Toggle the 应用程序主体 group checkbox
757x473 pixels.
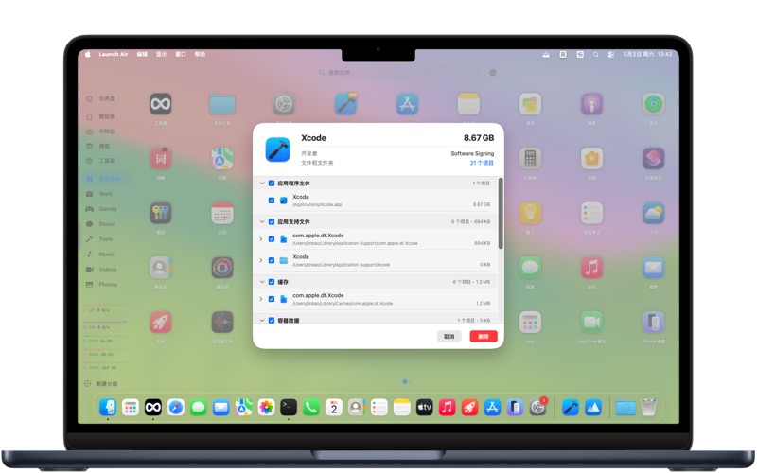point(272,184)
